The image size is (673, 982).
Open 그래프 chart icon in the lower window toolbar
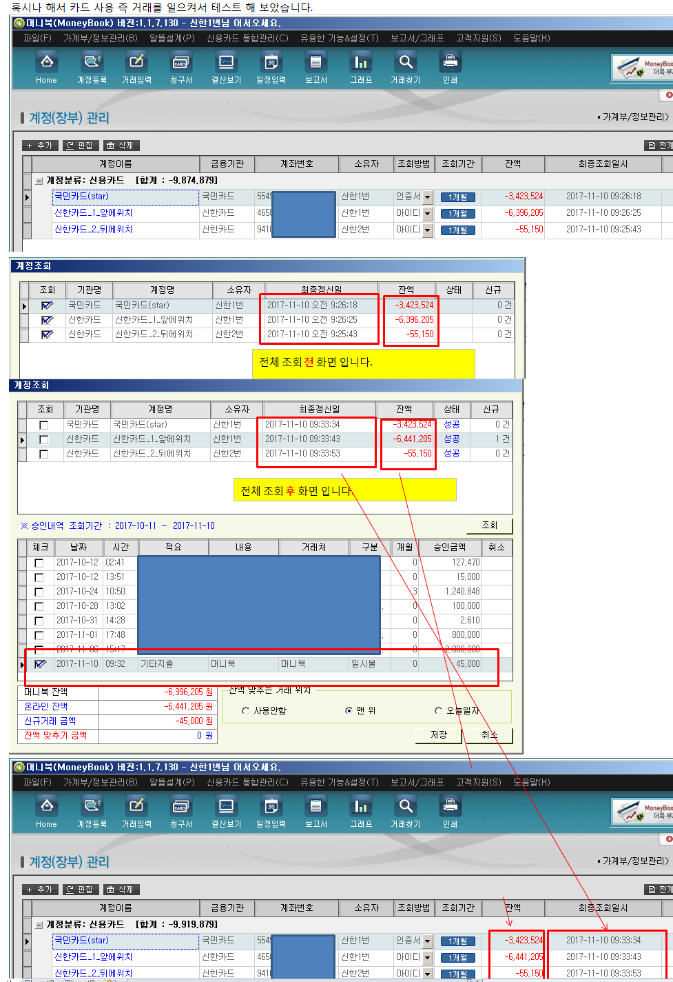(361, 808)
